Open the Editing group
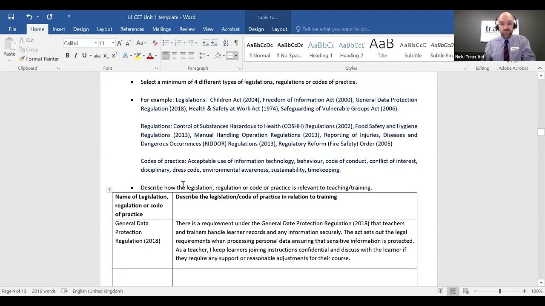Viewport: 545px width, 306px height. pyautogui.click(x=482, y=68)
